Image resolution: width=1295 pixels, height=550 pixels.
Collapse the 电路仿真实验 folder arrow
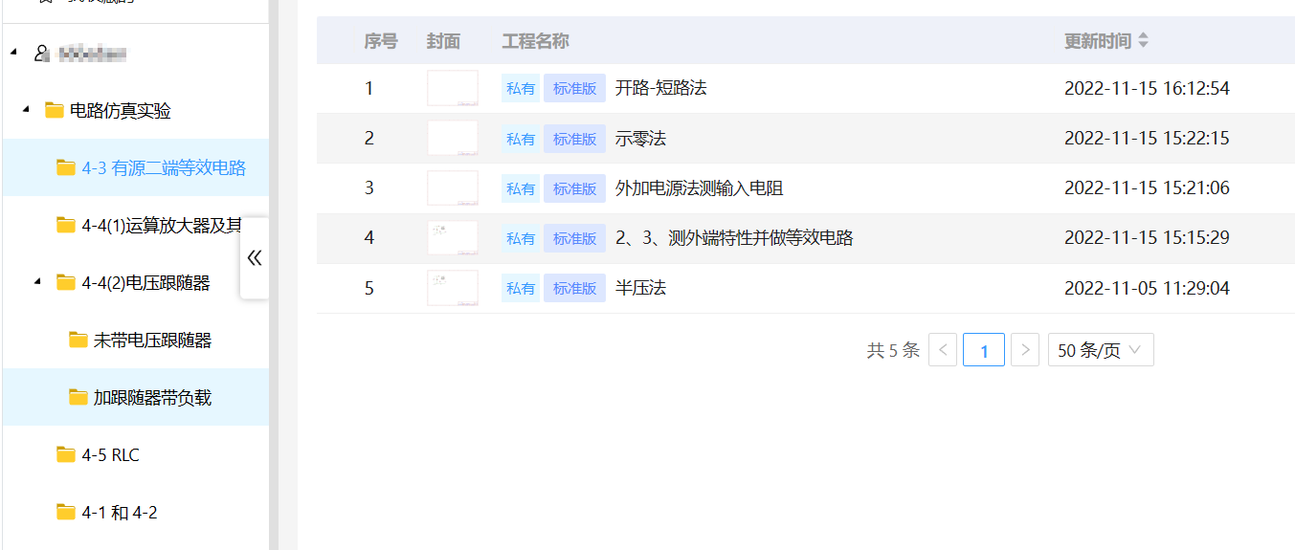click(26, 110)
